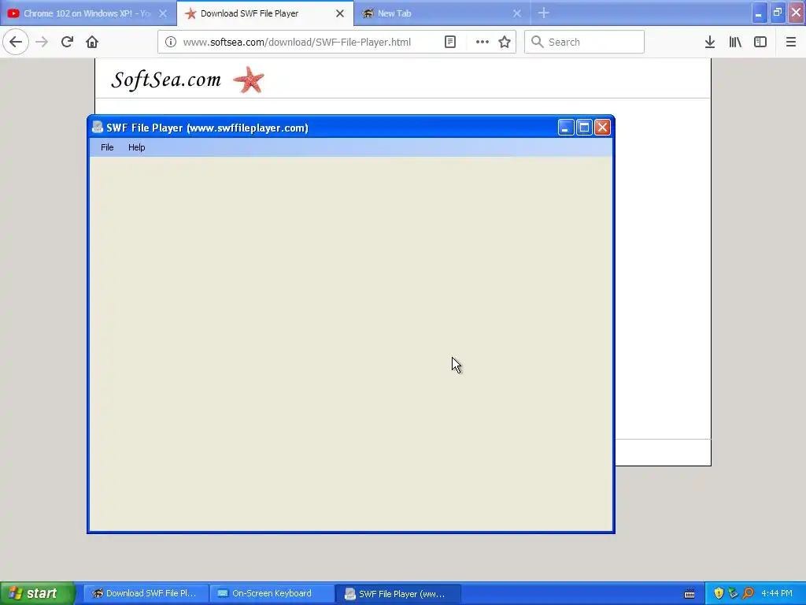This screenshot has width=806, height=605.
Task: Go back to the previous page
Action: (16, 42)
